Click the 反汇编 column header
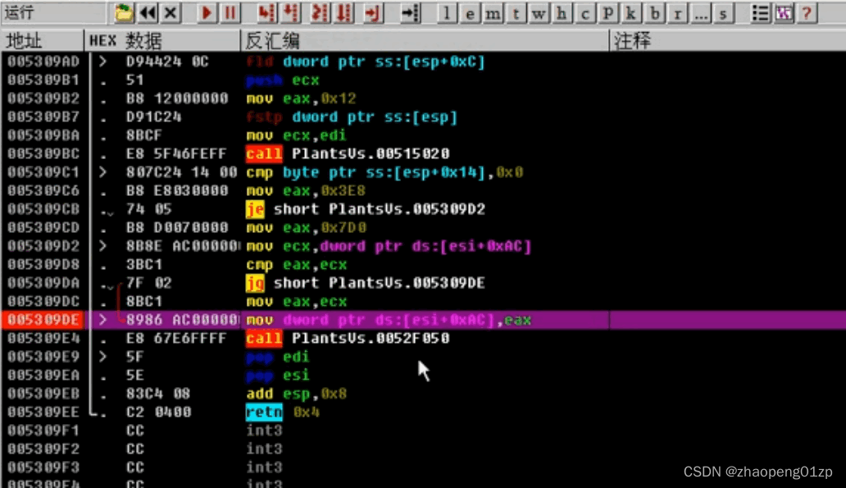 [x=425, y=40]
